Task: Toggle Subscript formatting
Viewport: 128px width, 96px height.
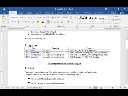Action: point(26,22)
